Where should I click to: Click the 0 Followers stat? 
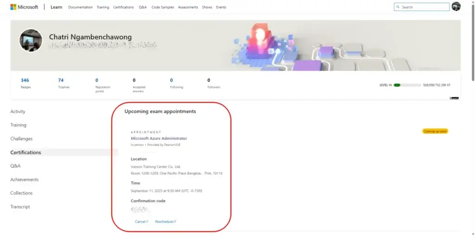pos(214,83)
